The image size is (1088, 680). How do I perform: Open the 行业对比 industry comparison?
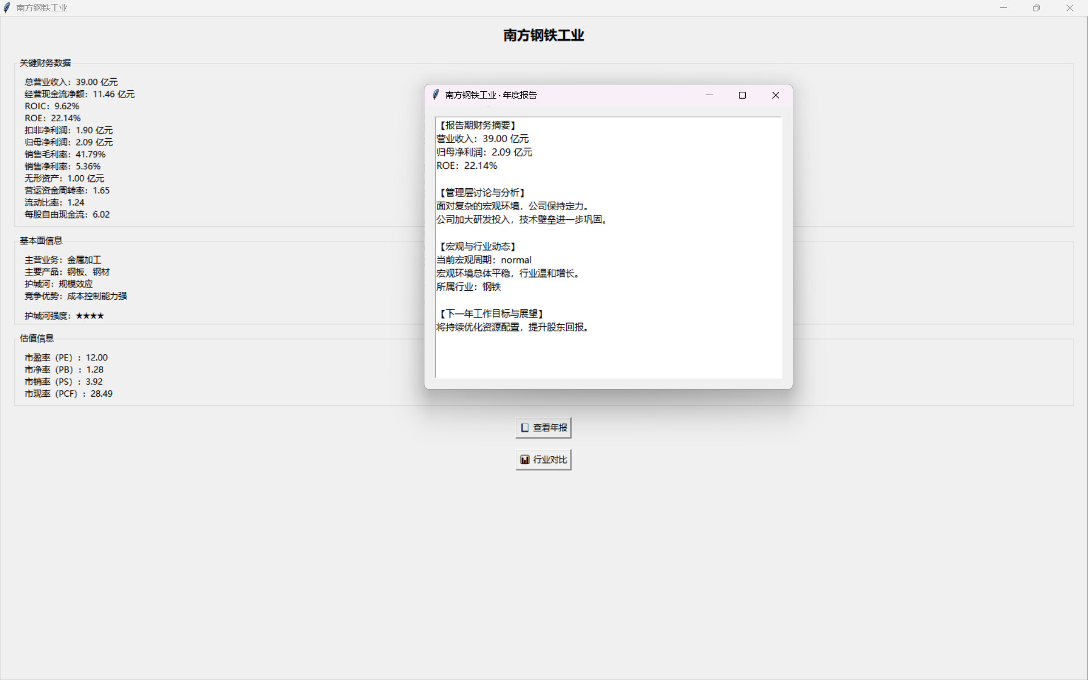(543, 460)
